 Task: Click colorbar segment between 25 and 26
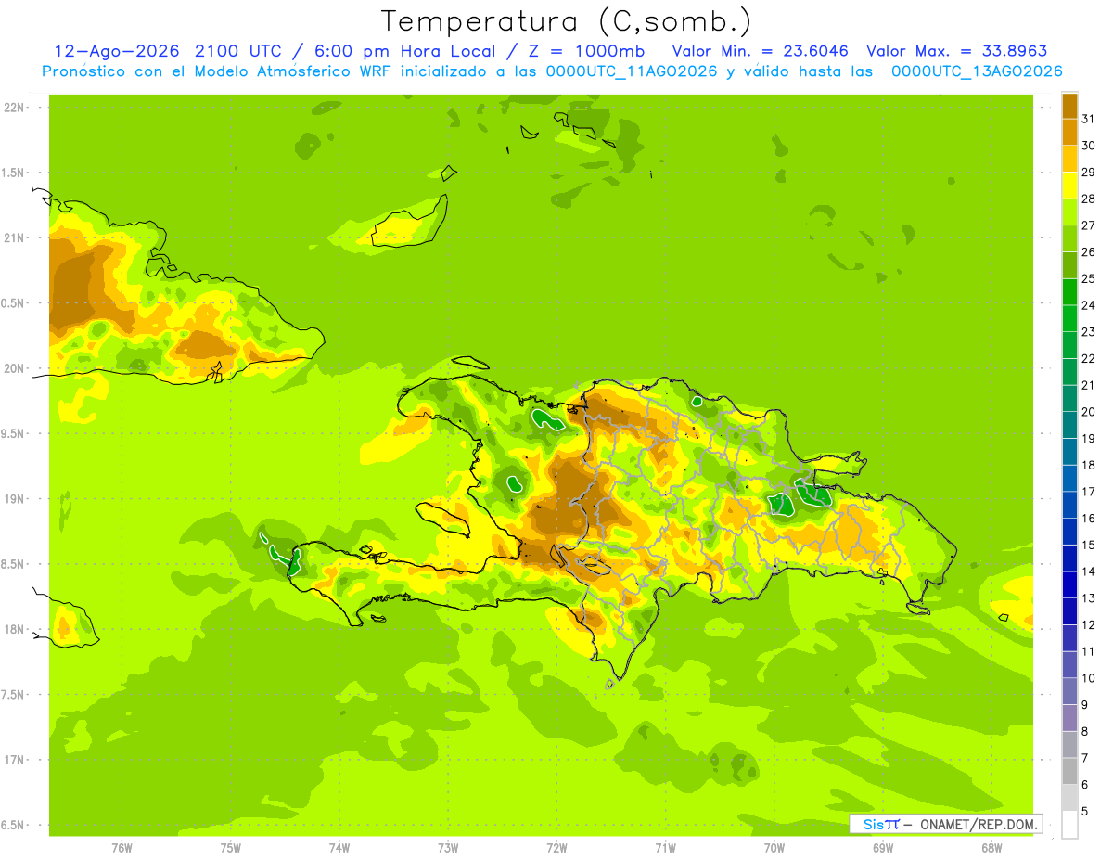point(1069,265)
